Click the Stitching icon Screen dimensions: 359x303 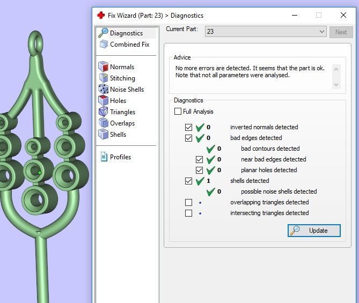104,78
